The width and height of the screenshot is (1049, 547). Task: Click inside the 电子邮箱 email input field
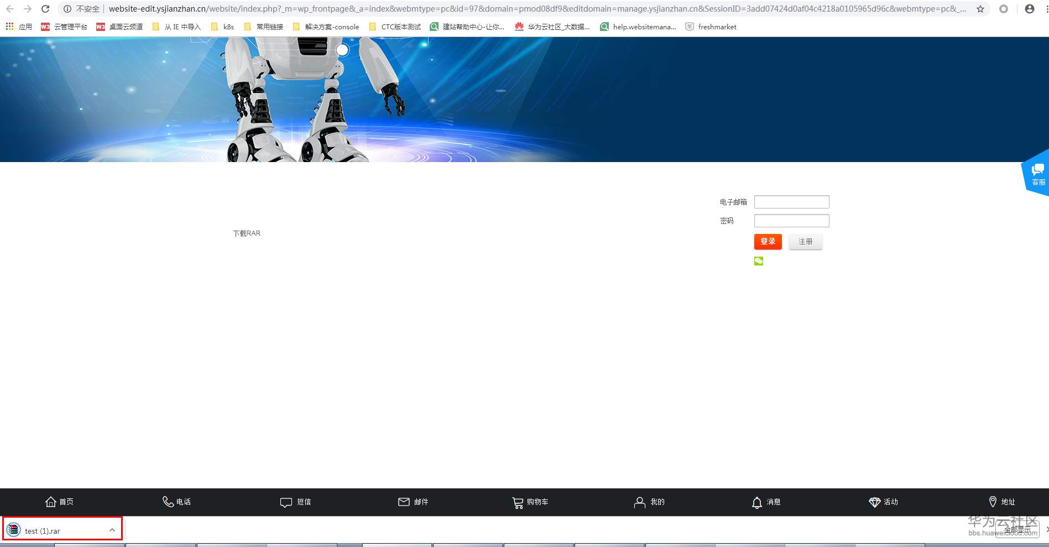click(791, 201)
